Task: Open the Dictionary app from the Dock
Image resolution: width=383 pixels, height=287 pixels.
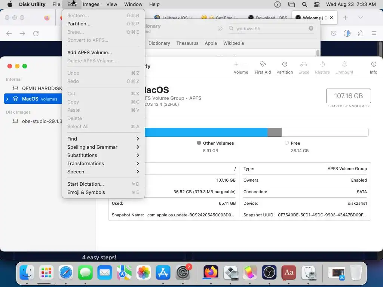Action: coord(289,272)
